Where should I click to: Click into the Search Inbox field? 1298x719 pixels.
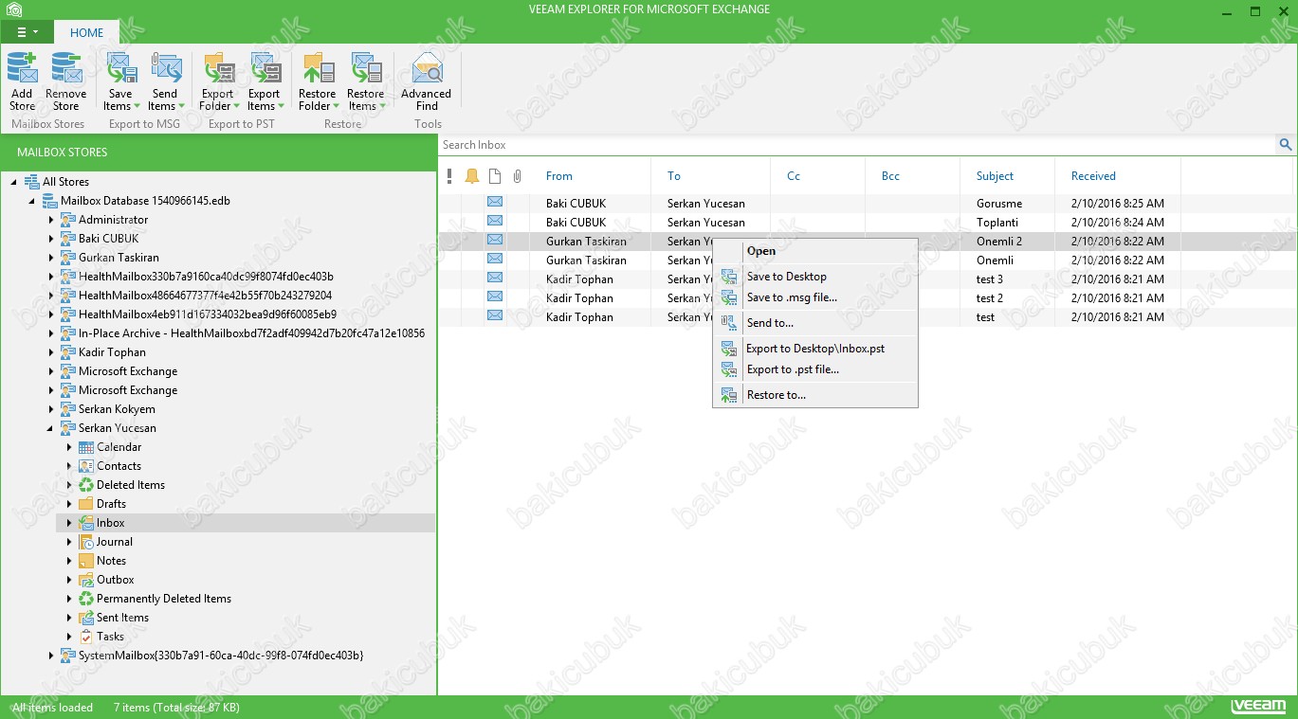[x=857, y=145]
